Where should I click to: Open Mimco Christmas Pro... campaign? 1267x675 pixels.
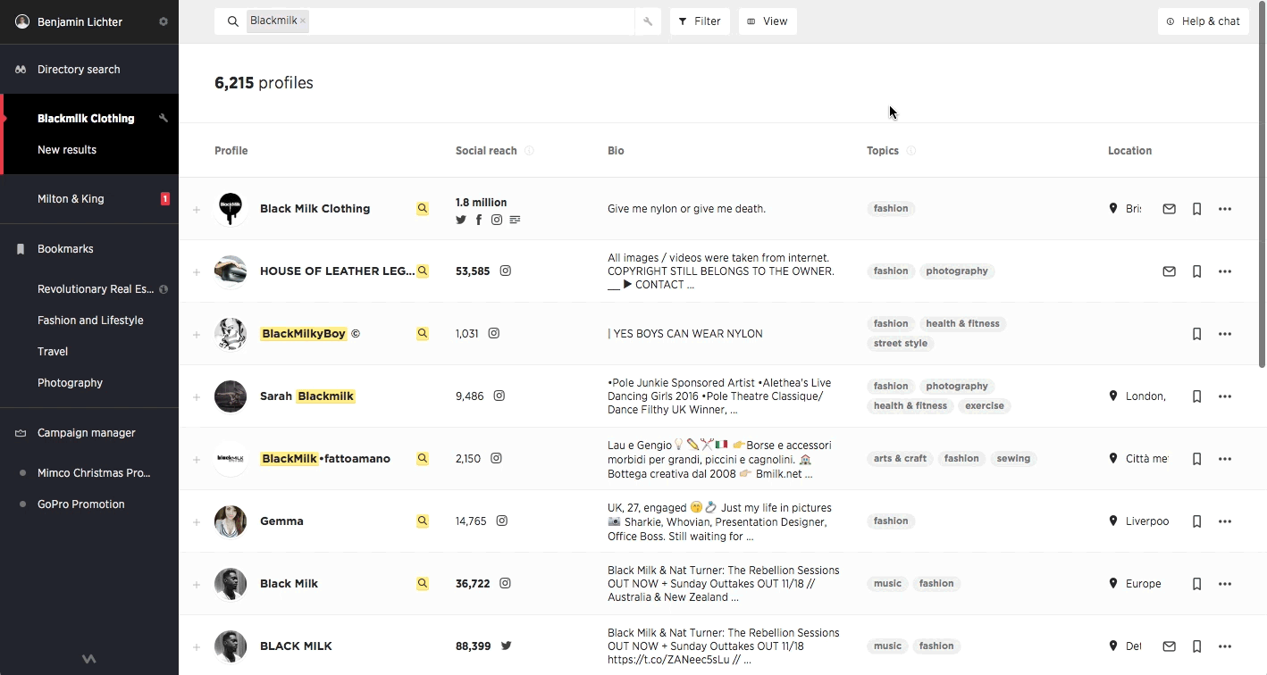click(x=94, y=473)
